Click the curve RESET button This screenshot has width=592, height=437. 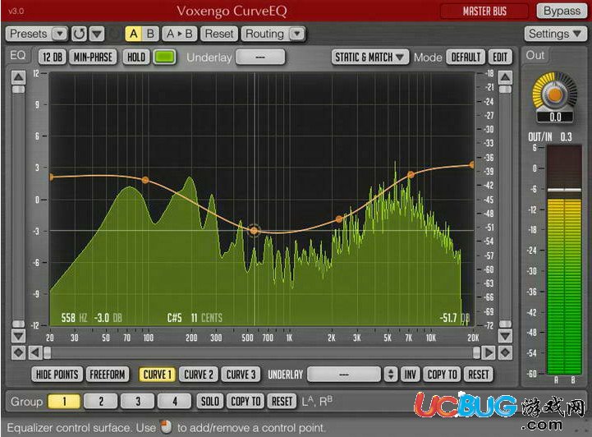(479, 375)
